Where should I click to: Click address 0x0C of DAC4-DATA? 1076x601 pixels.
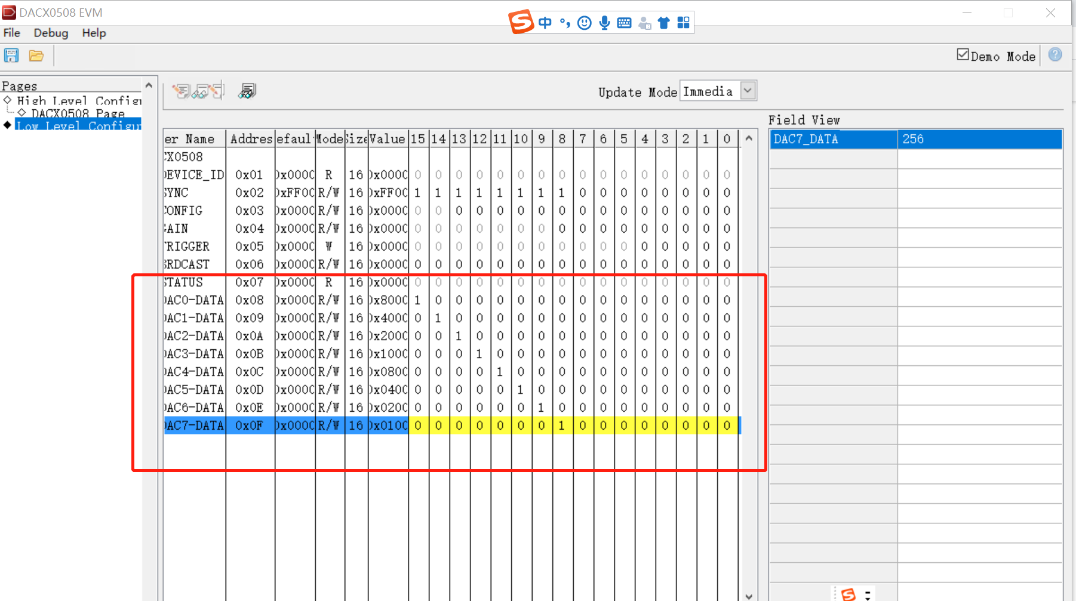point(250,372)
